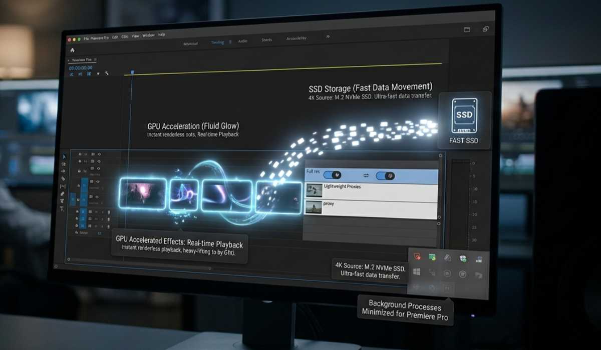
Task: Select the Track Select tool
Action: [64, 164]
